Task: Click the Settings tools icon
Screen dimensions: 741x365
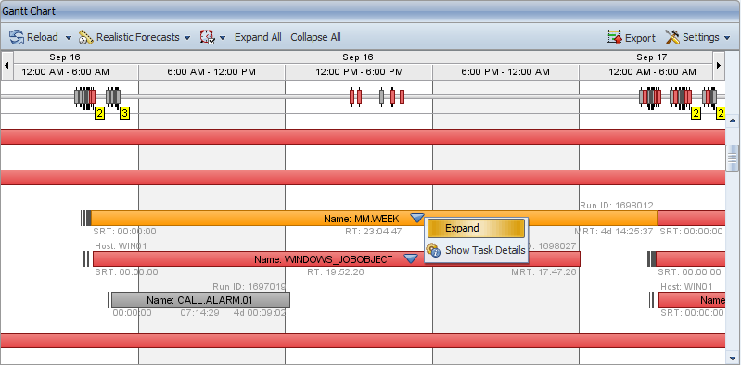Action: click(672, 37)
